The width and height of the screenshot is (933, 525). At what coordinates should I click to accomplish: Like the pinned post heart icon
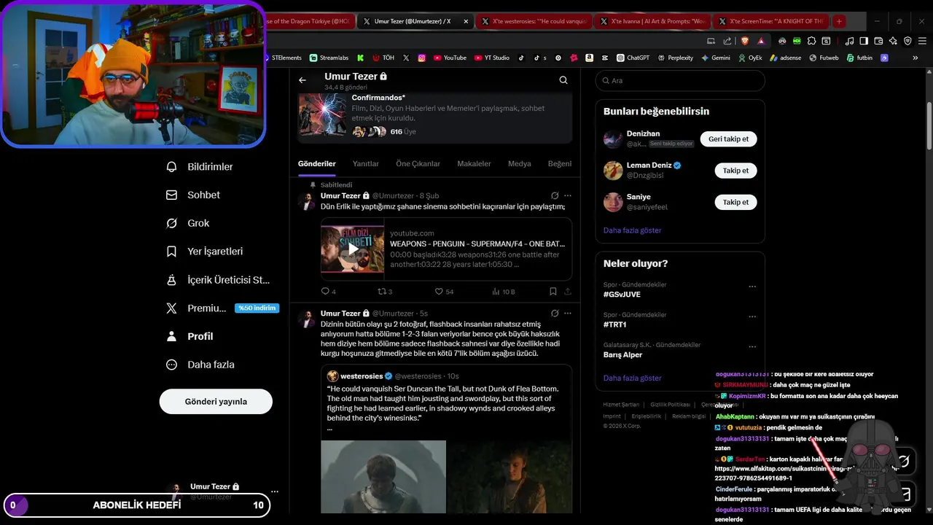tap(439, 292)
